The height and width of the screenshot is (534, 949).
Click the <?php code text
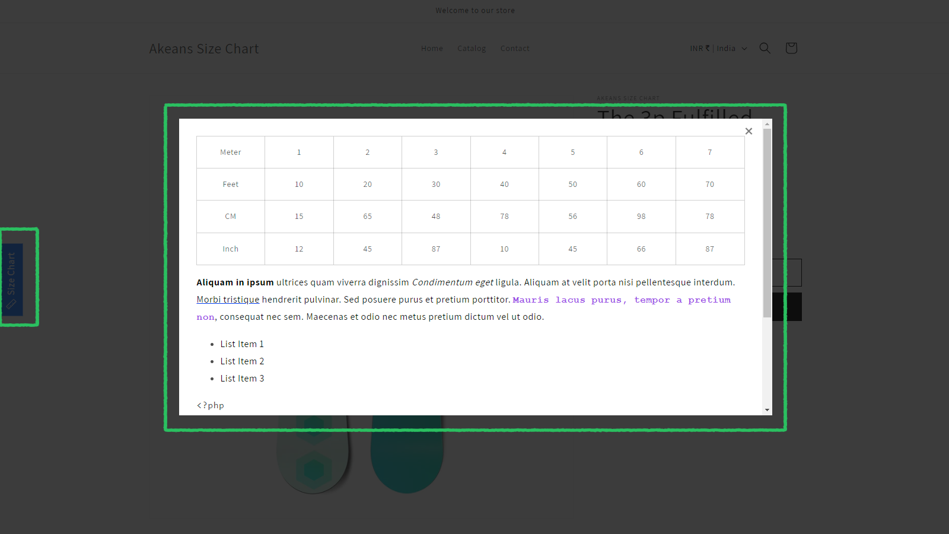pos(211,405)
